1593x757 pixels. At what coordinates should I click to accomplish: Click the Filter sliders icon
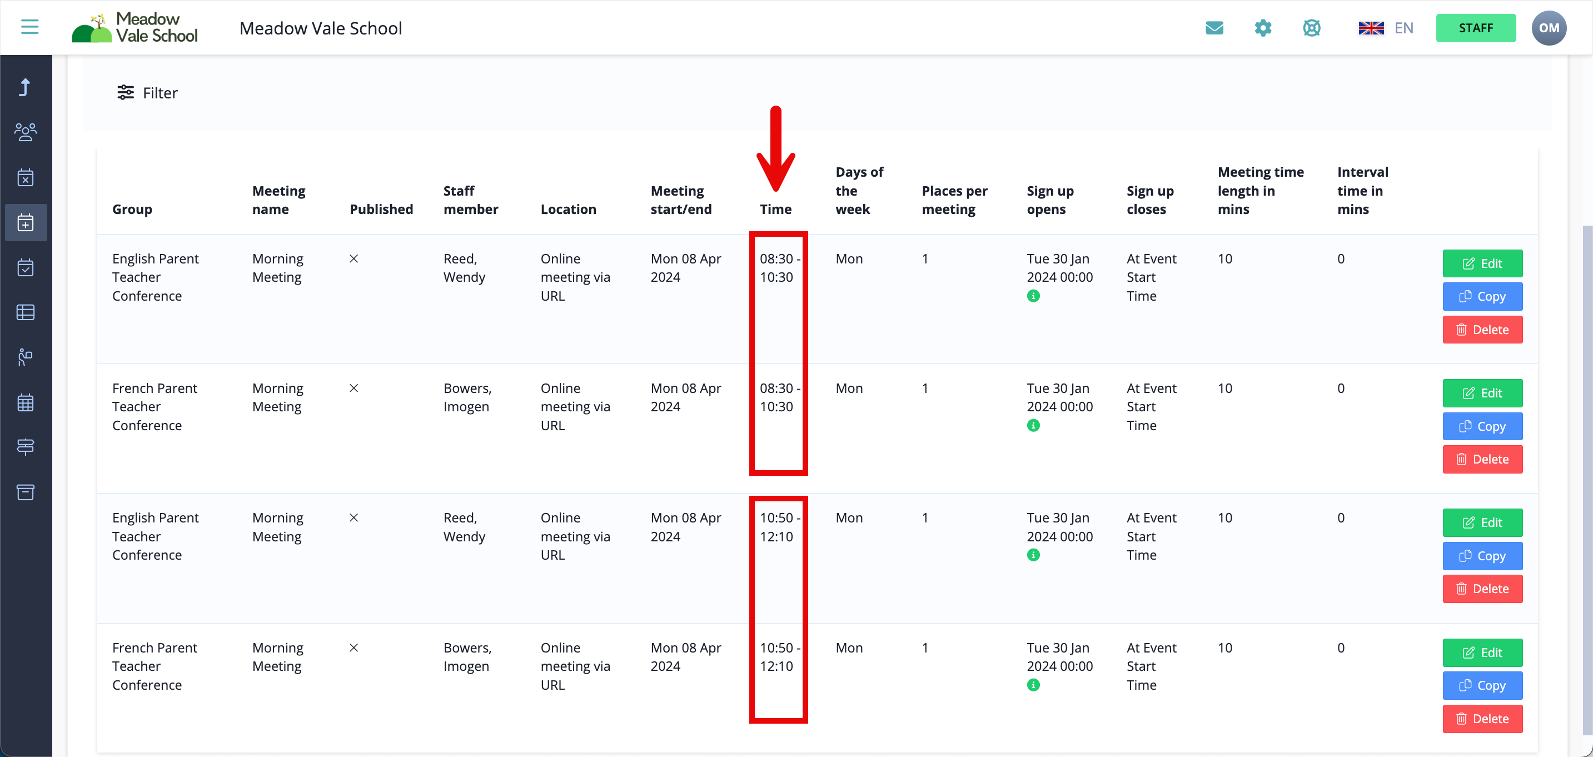(126, 93)
